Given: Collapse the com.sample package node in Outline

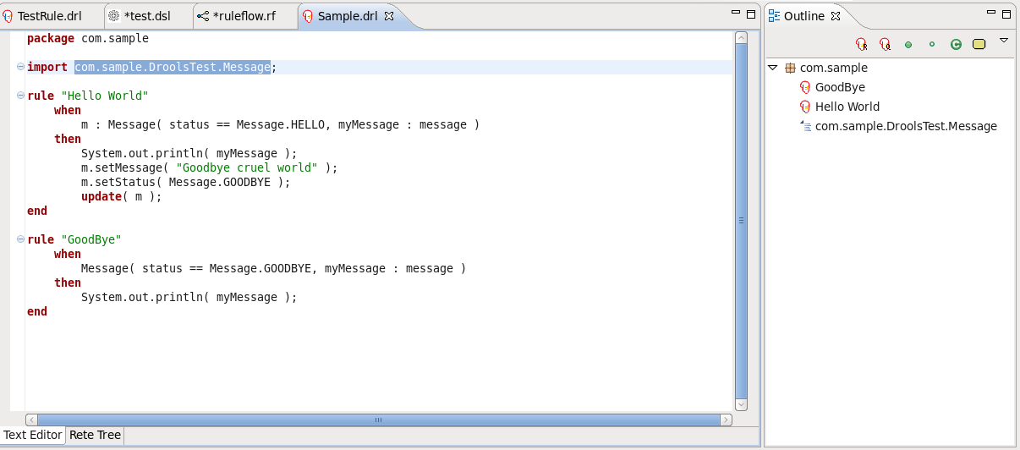Looking at the screenshot, I should (772, 68).
